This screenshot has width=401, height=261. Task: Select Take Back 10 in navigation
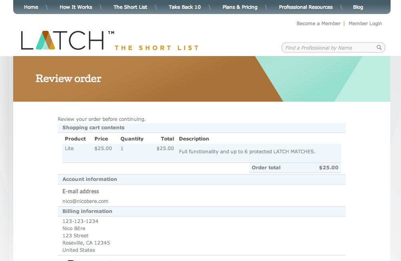184,7
